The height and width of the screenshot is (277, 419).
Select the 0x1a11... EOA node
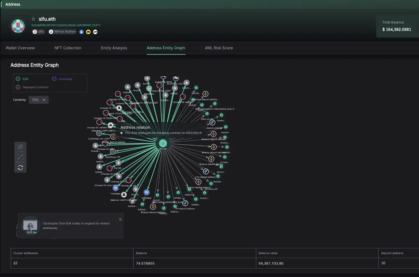click(x=205, y=193)
